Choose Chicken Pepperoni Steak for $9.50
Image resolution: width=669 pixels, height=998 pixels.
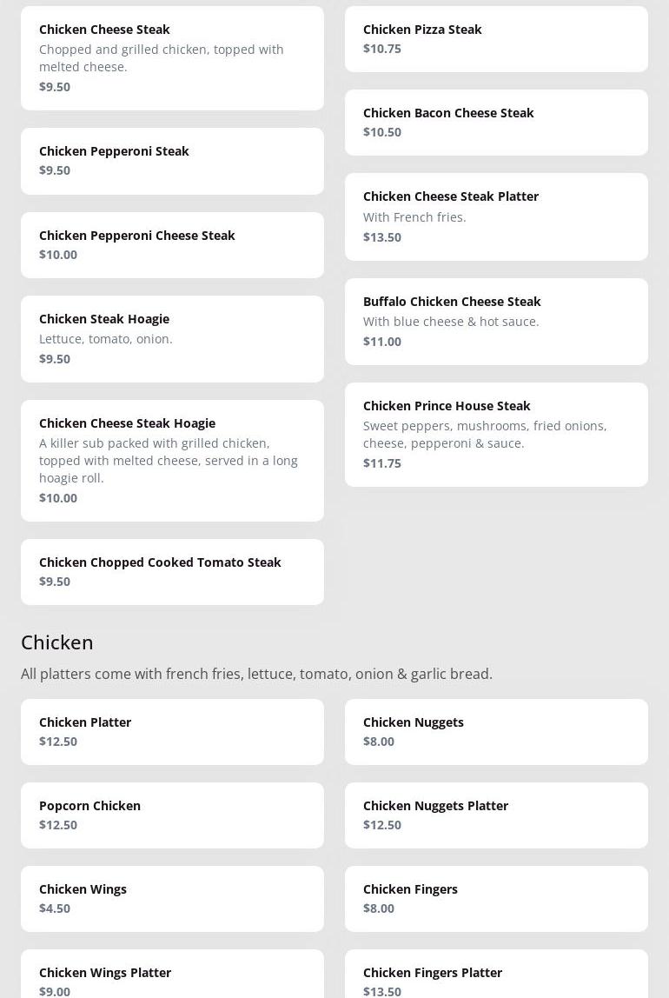pyautogui.click(x=172, y=161)
